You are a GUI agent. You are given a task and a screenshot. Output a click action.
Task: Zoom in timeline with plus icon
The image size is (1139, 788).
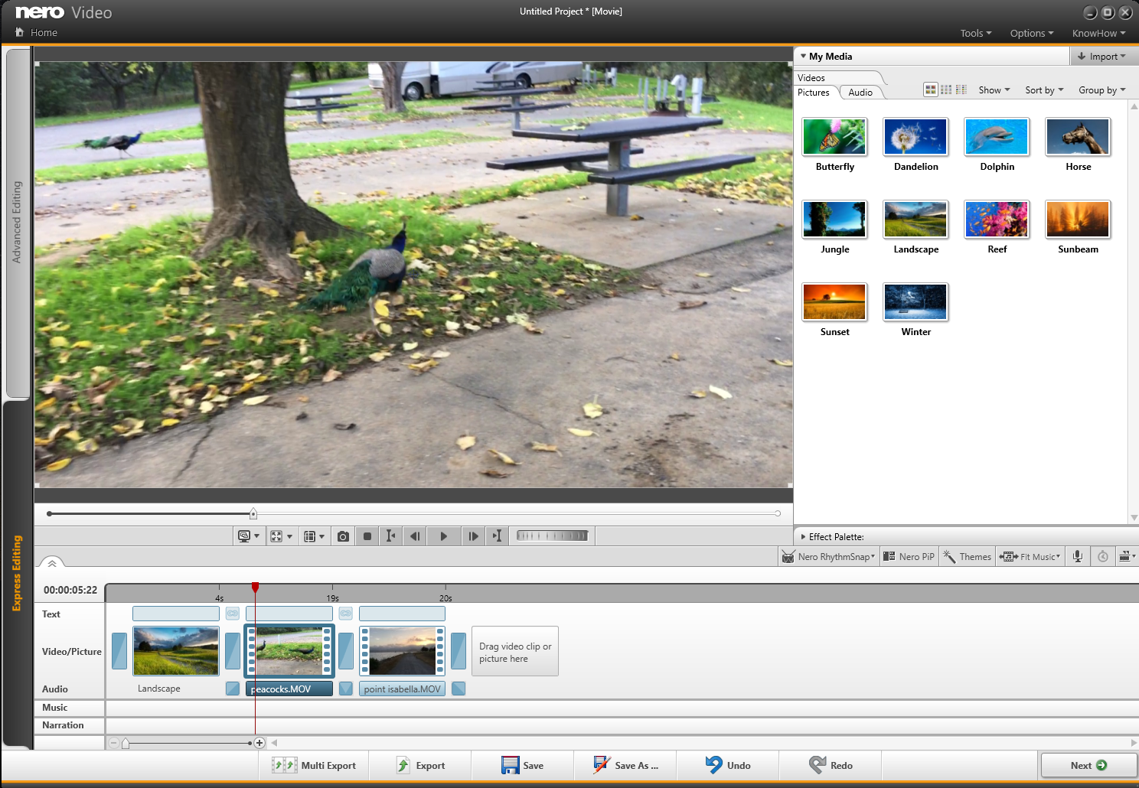pyautogui.click(x=259, y=743)
